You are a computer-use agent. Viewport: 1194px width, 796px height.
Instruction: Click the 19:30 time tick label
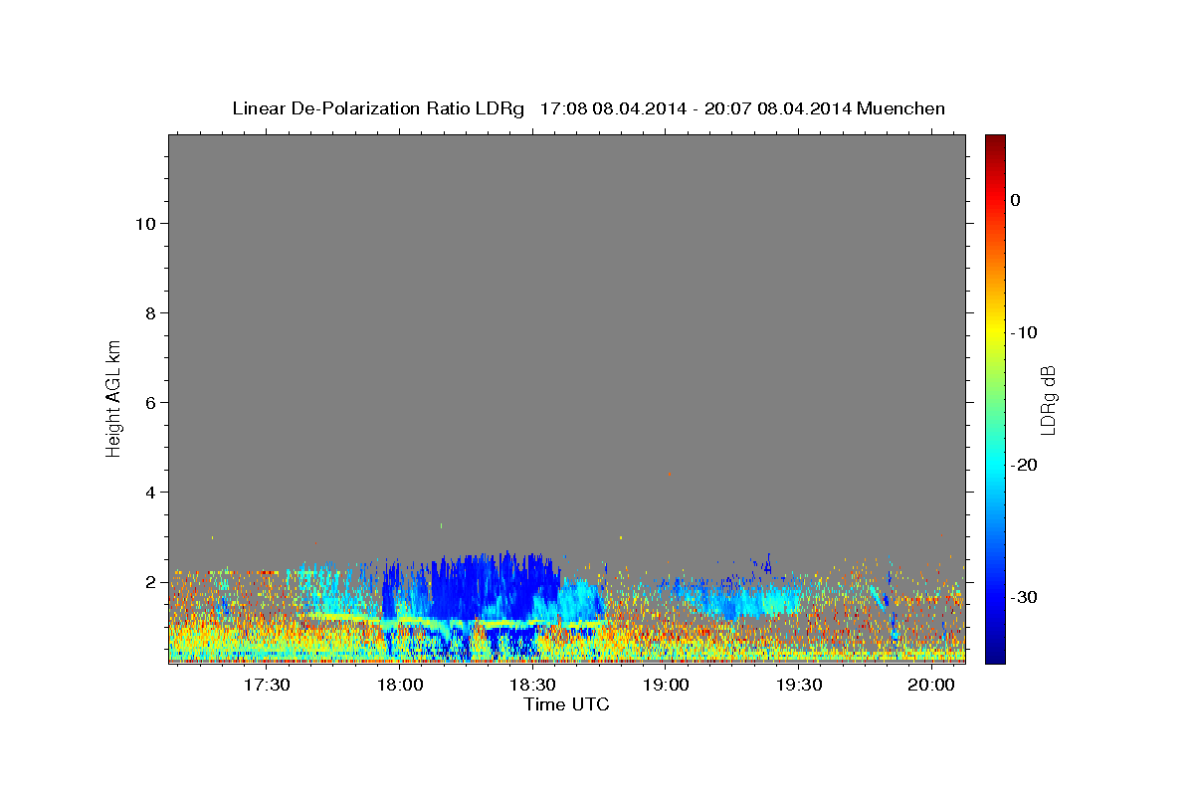click(799, 686)
